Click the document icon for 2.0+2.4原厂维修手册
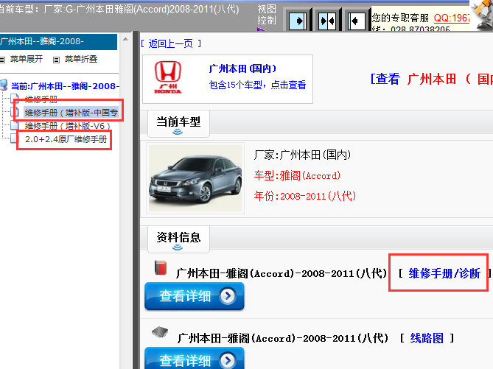The width and height of the screenshot is (493, 369). pyautogui.click(x=13, y=138)
